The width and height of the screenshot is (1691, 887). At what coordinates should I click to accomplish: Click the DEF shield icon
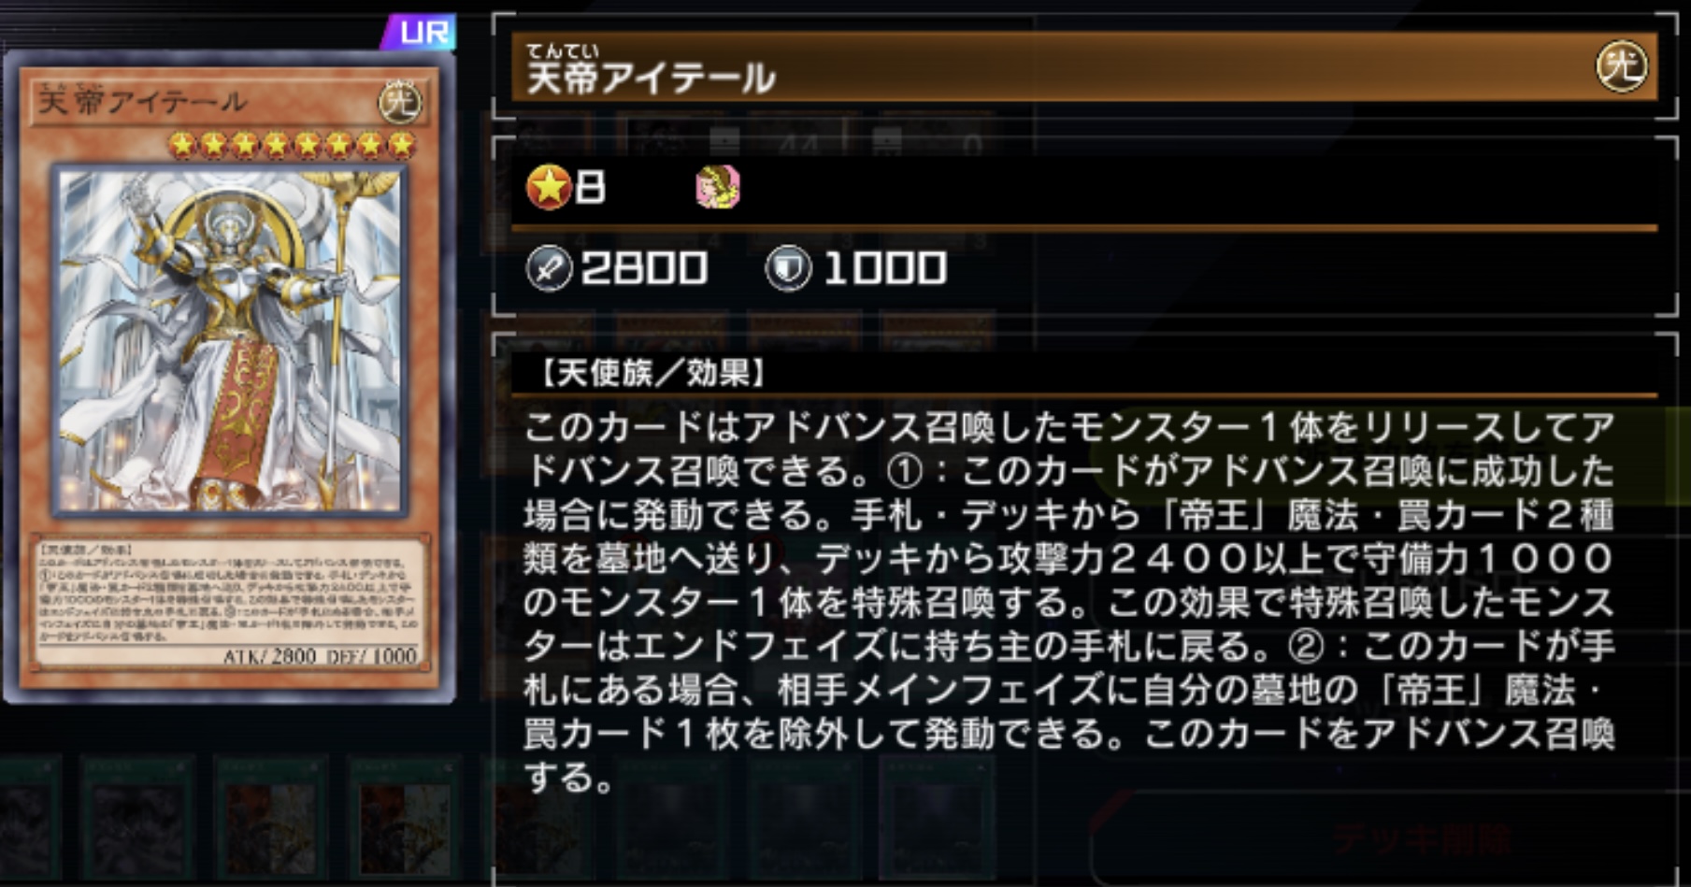point(788,269)
